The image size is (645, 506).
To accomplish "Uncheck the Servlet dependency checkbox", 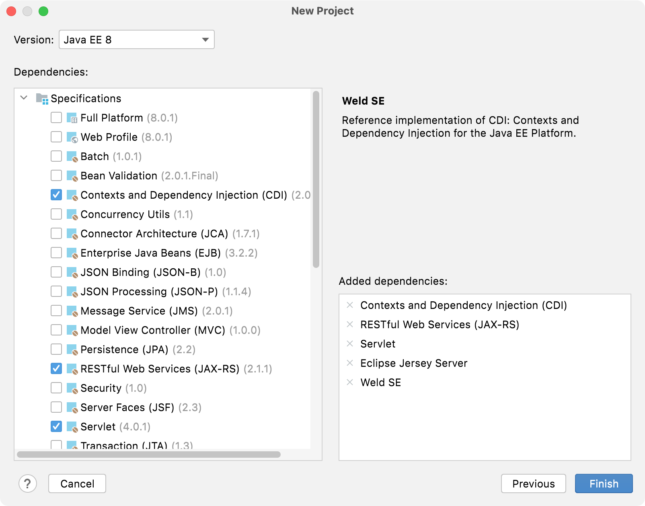I will [x=56, y=427].
